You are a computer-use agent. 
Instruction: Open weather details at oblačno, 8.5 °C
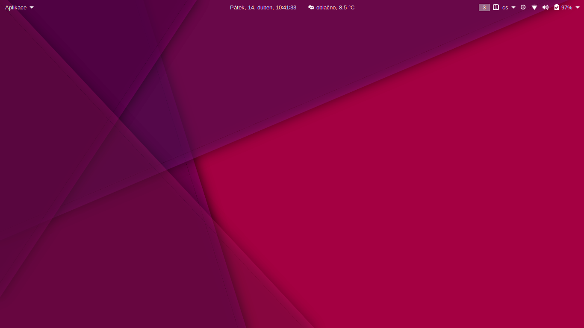coord(336,7)
